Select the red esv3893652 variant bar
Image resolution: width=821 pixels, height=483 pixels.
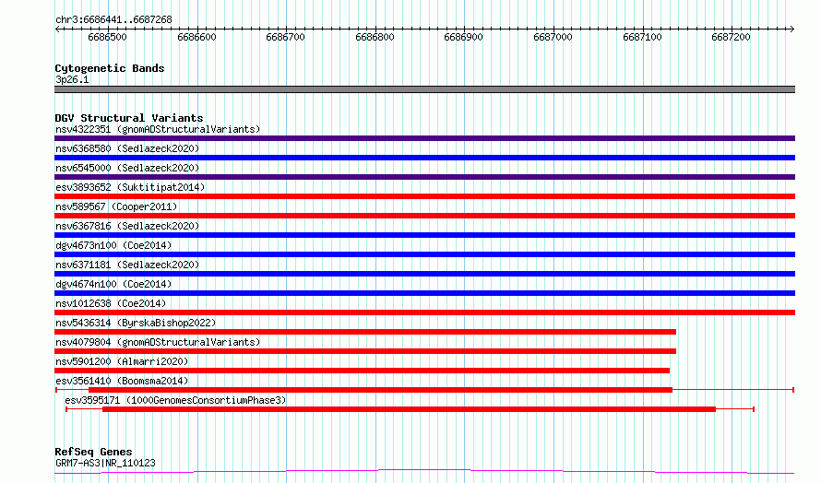[x=424, y=196]
